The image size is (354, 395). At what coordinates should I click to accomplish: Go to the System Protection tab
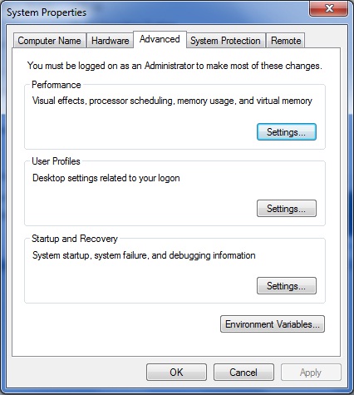click(225, 41)
